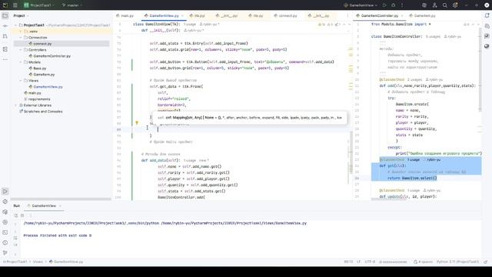Open the Services tool window icon
The height and width of the screenshot is (277, 492).
coord(5,222)
